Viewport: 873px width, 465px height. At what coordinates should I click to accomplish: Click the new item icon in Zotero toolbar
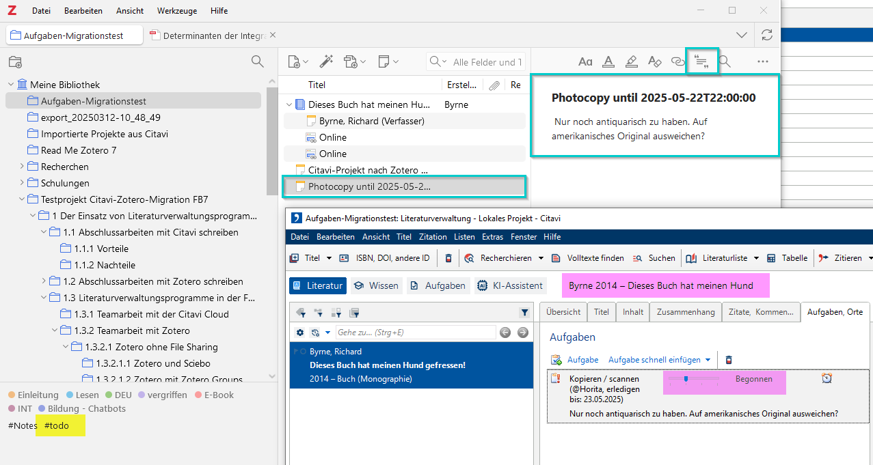297,61
